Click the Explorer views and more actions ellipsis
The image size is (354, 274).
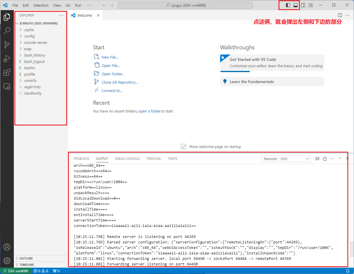click(x=61, y=15)
